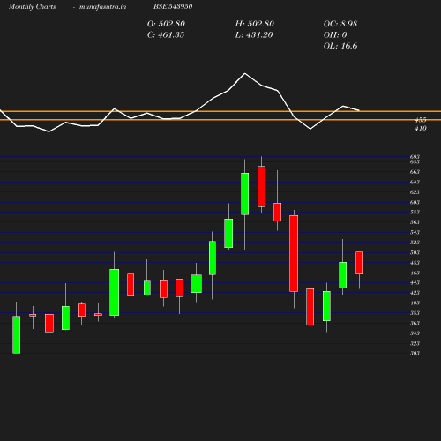Click the 623 price axis label
Viewport: 441px width, 441px height.
point(415,192)
